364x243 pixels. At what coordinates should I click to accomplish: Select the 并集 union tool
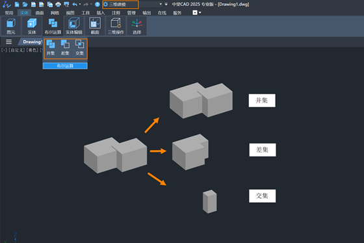pos(51,47)
